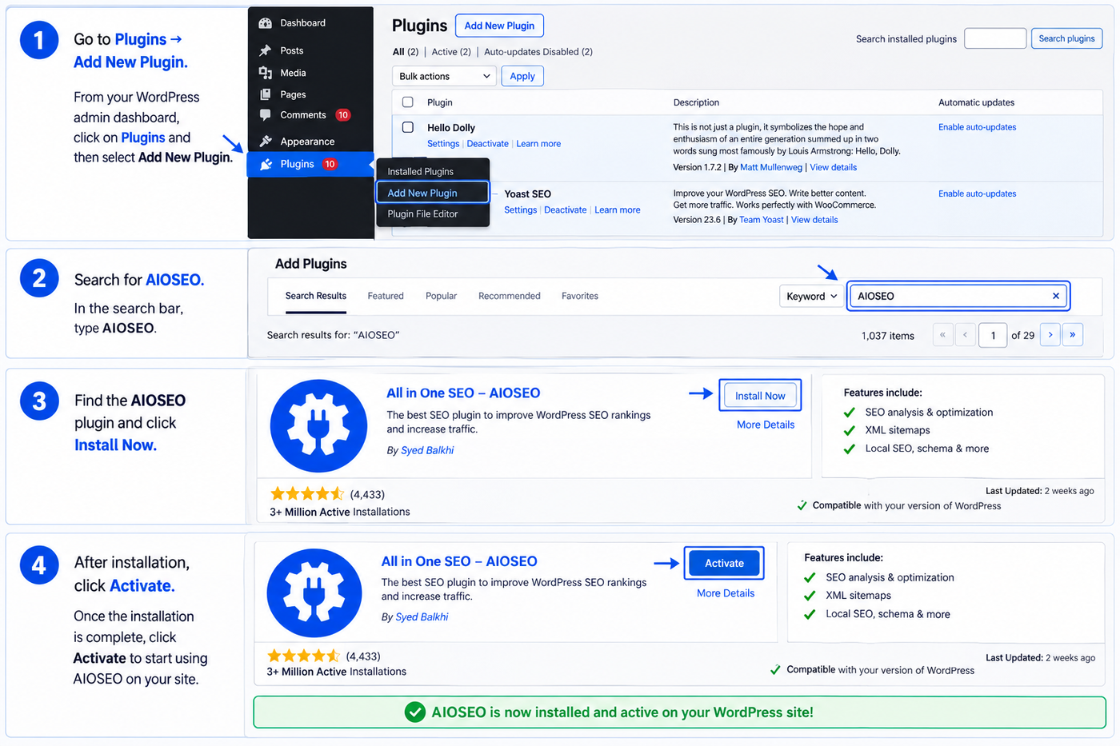Open the Matt Mullenweg author link
The width and height of the screenshot is (1120, 746).
pos(771,167)
